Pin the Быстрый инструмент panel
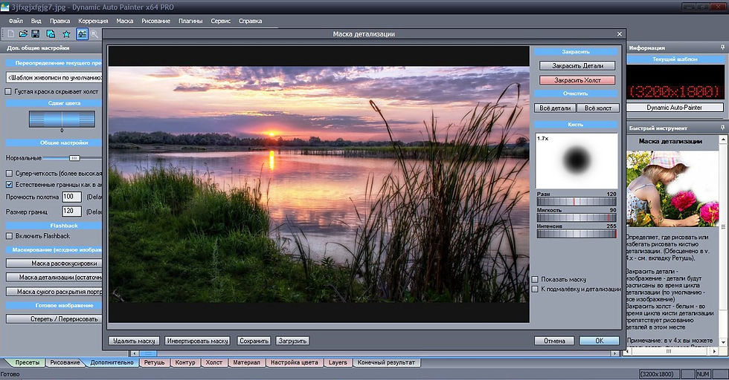The height and width of the screenshot is (380, 729). pyautogui.click(x=722, y=128)
